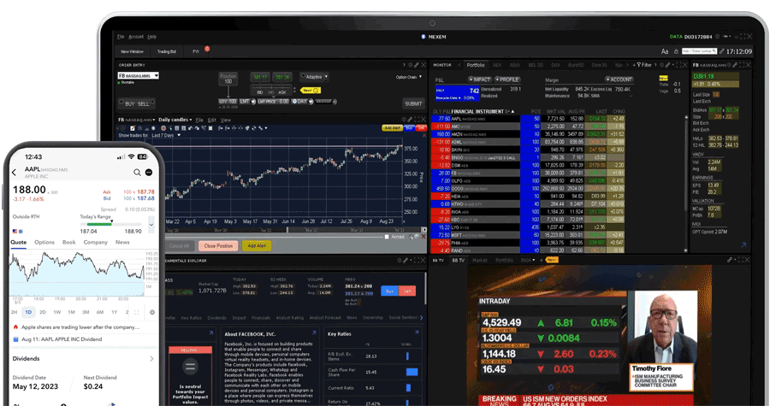Click the PROFILE button in P&L section
770x406 pixels.
507,79
